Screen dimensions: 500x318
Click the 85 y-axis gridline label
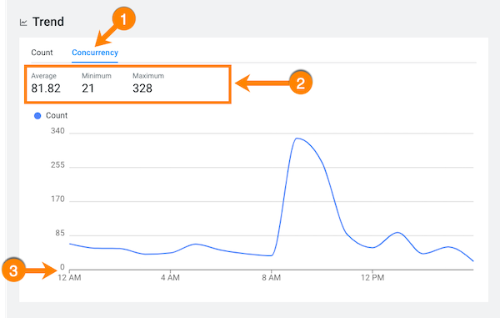tap(60, 234)
